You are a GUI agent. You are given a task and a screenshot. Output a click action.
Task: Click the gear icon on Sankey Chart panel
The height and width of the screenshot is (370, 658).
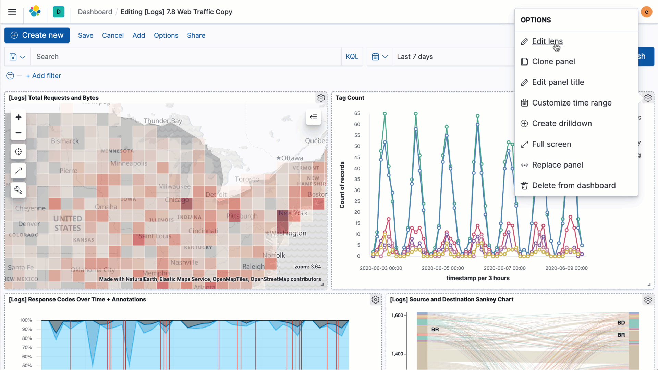tap(648, 299)
